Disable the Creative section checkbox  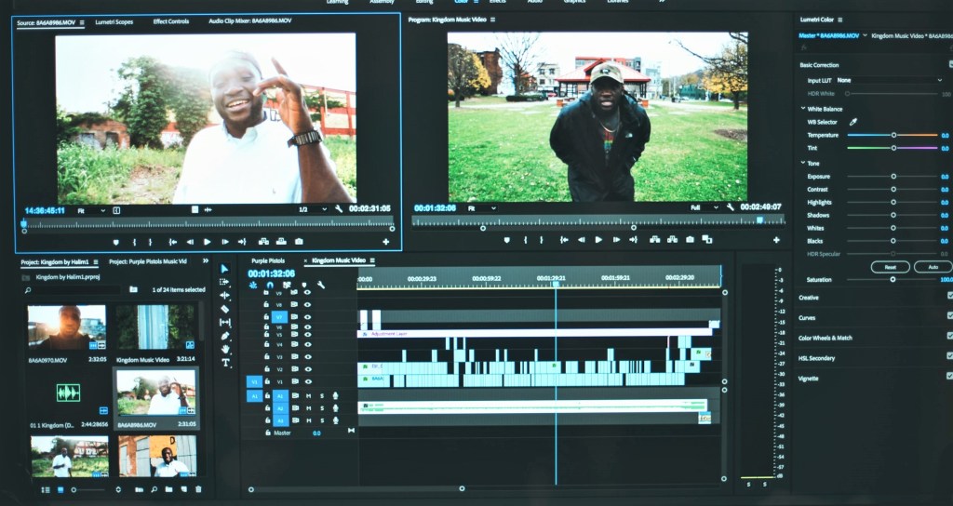coord(949,296)
